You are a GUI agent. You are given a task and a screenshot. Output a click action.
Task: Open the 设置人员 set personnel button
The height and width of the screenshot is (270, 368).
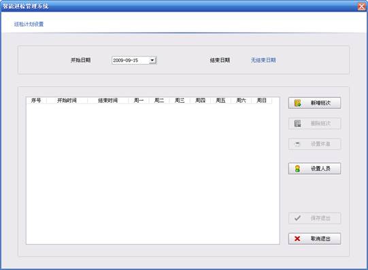pyautogui.click(x=314, y=169)
